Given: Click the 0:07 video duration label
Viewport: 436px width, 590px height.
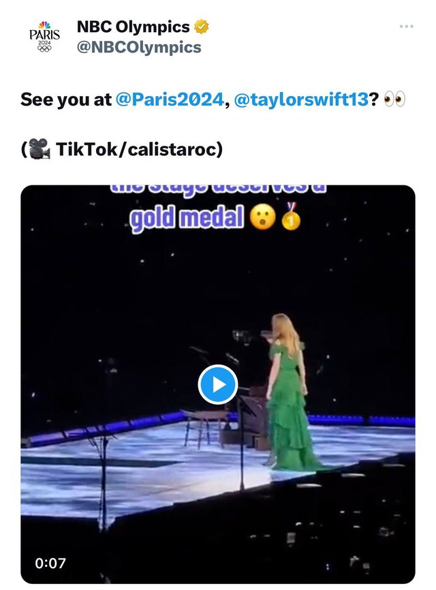Looking at the screenshot, I should (x=50, y=563).
